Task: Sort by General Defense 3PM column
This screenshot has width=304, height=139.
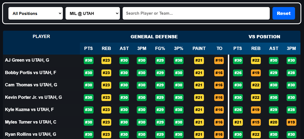Action: (142, 49)
